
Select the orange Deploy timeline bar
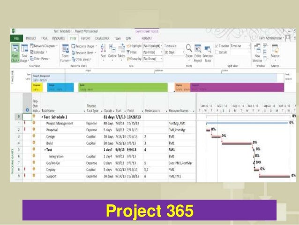coord(182,87)
